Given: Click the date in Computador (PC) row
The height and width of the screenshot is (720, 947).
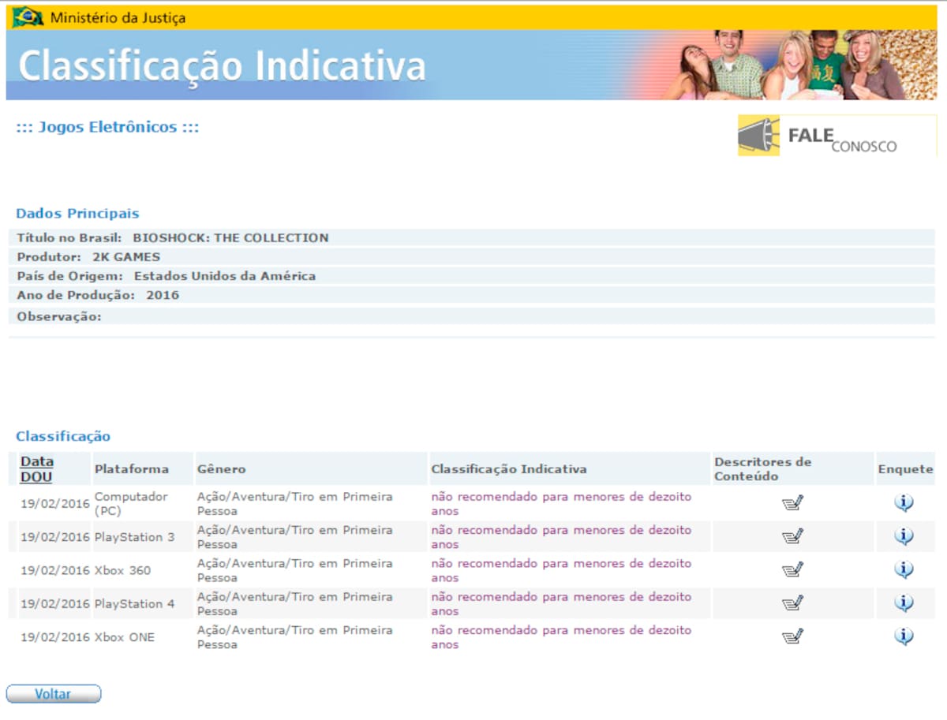Looking at the screenshot, I should click(55, 504).
